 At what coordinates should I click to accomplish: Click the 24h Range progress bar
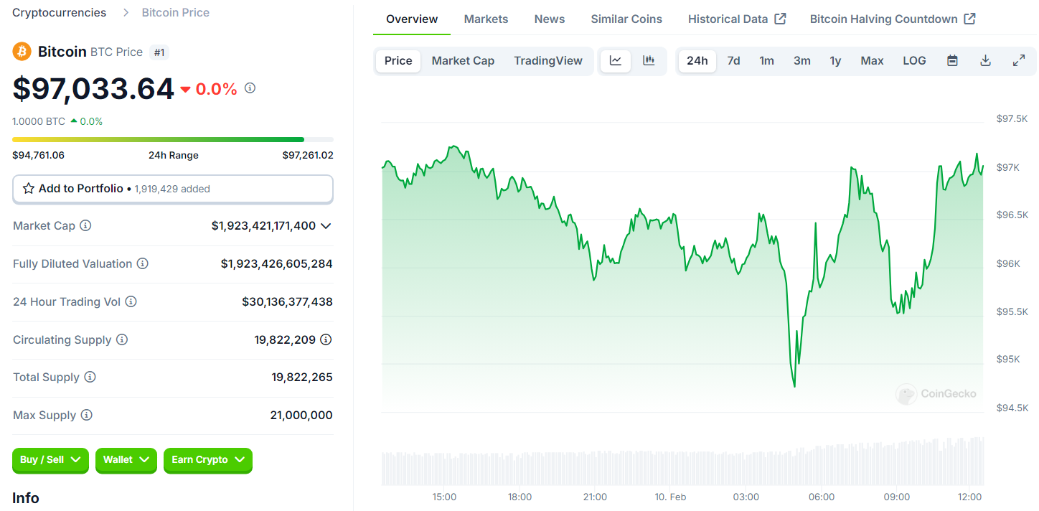172,139
